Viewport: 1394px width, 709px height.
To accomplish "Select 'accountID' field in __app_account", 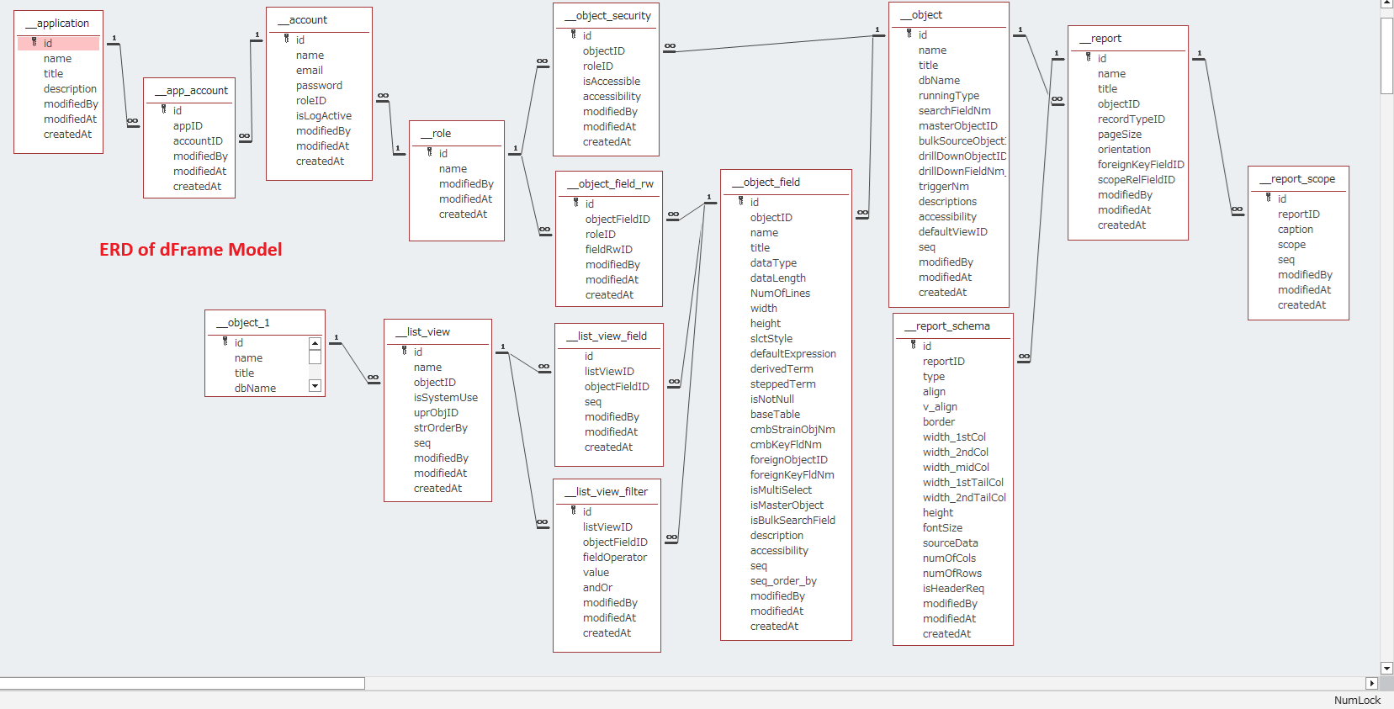I will click(198, 140).
